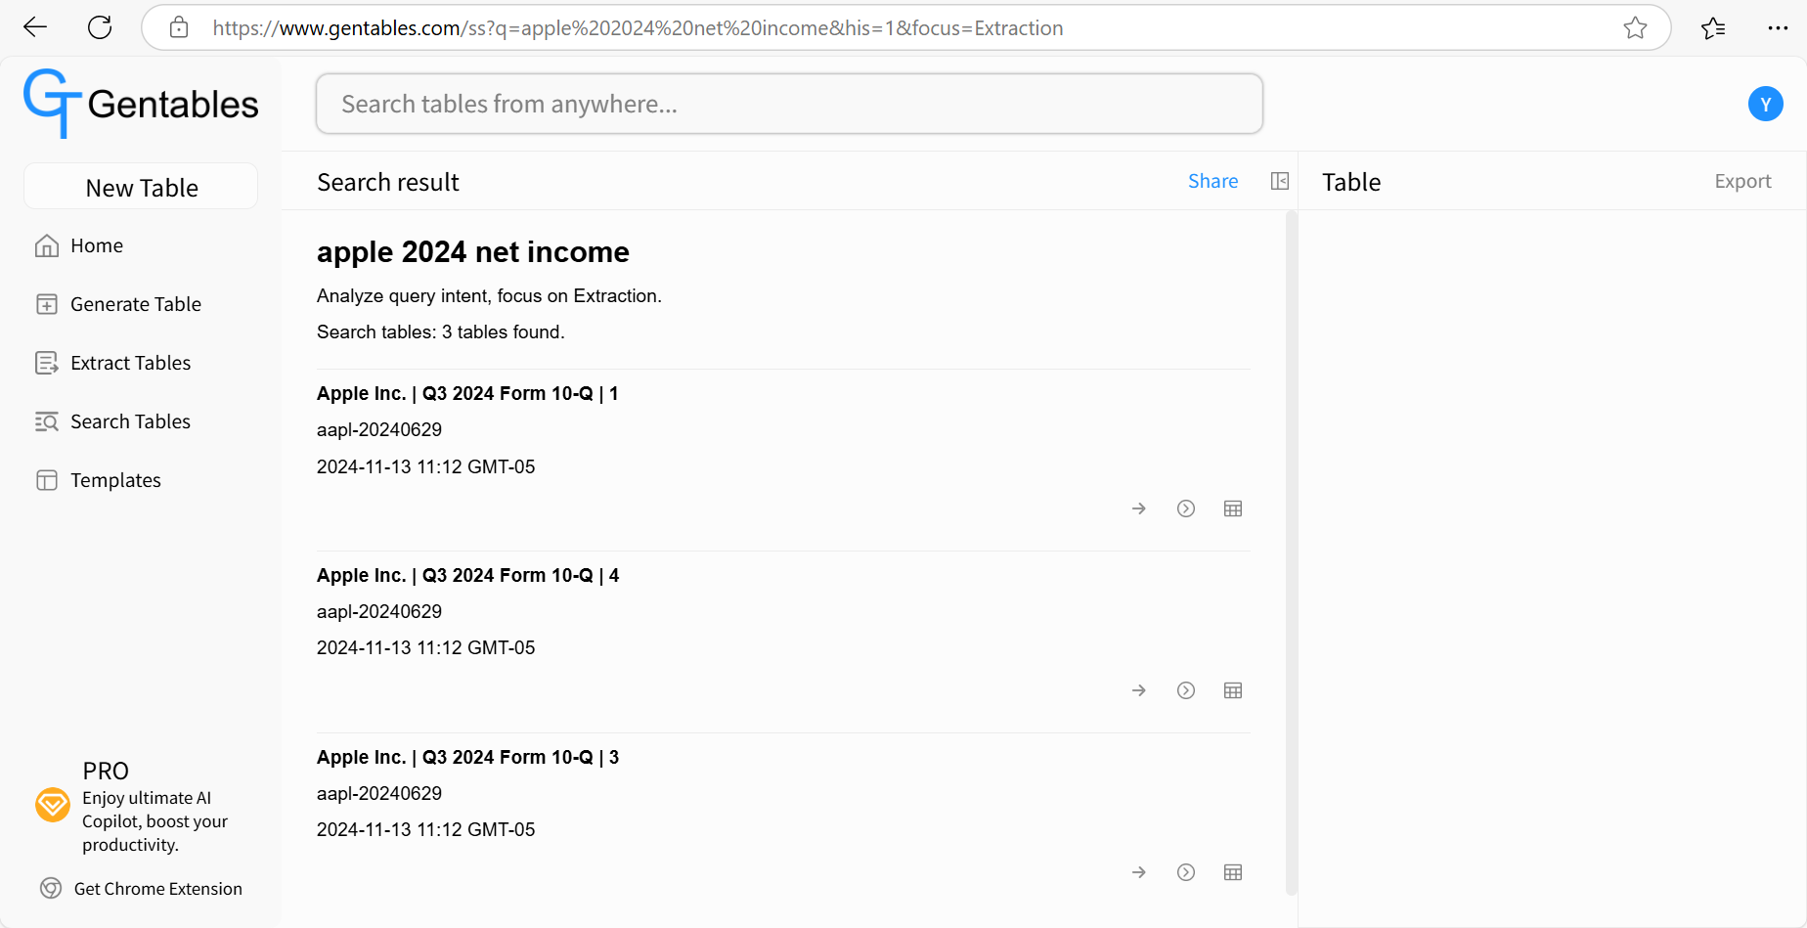Bookmark page with star icon
Viewport: 1807px width, 928px height.
point(1635,27)
